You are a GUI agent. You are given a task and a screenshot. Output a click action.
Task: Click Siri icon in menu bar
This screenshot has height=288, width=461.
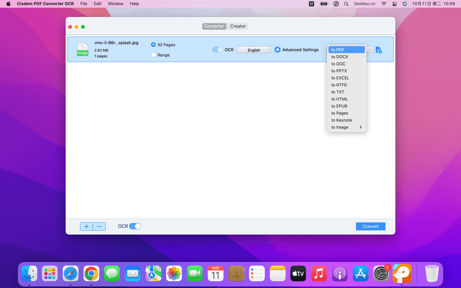405,4
